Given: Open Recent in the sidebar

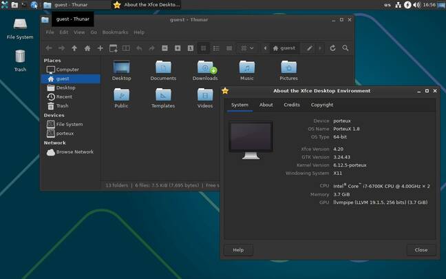Looking at the screenshot, I should [71, 97].
